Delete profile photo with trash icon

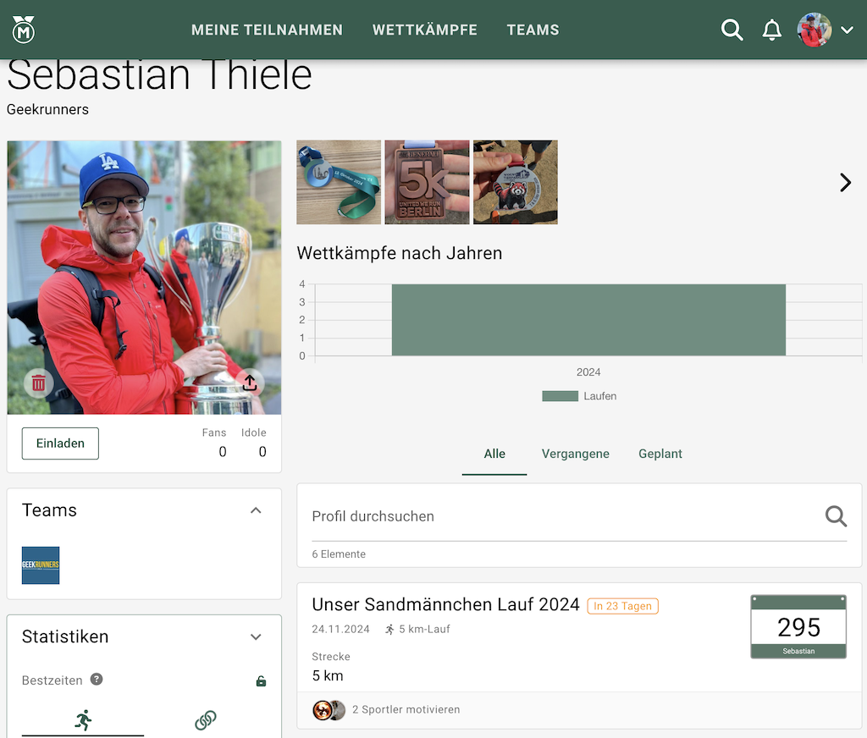(x=39, y=383)
